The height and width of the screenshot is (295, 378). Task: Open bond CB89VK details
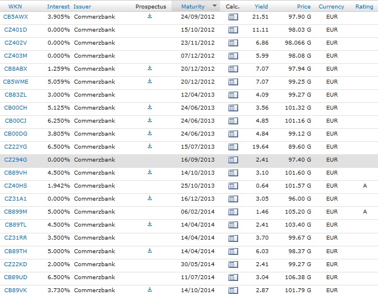click(x=16, y=290)
